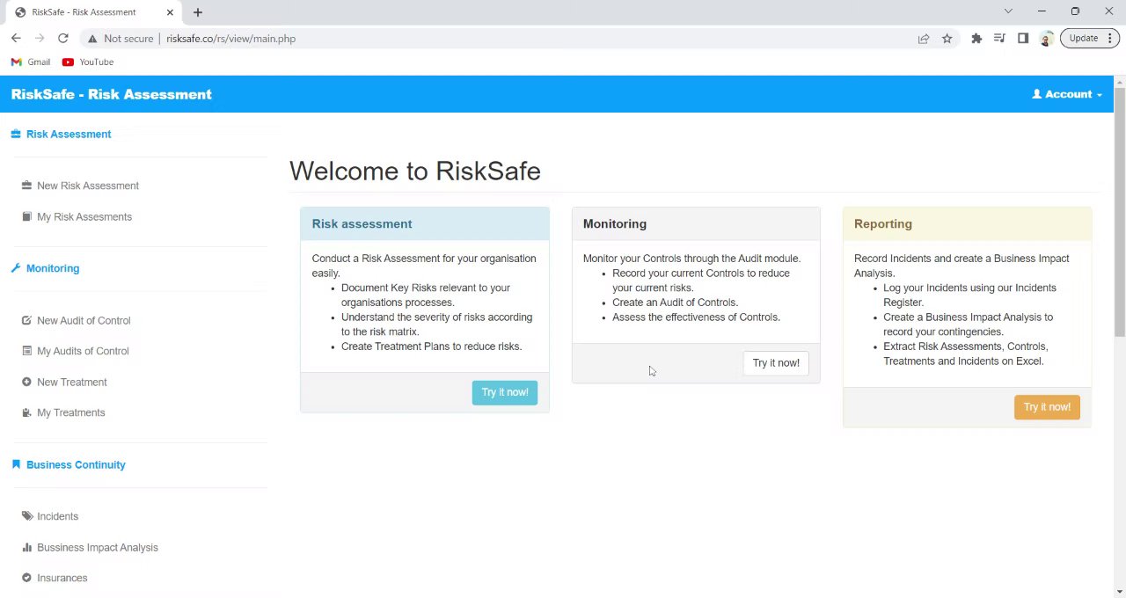
Task: Open the Account dropdown menu
Action: coord(1067,94)
